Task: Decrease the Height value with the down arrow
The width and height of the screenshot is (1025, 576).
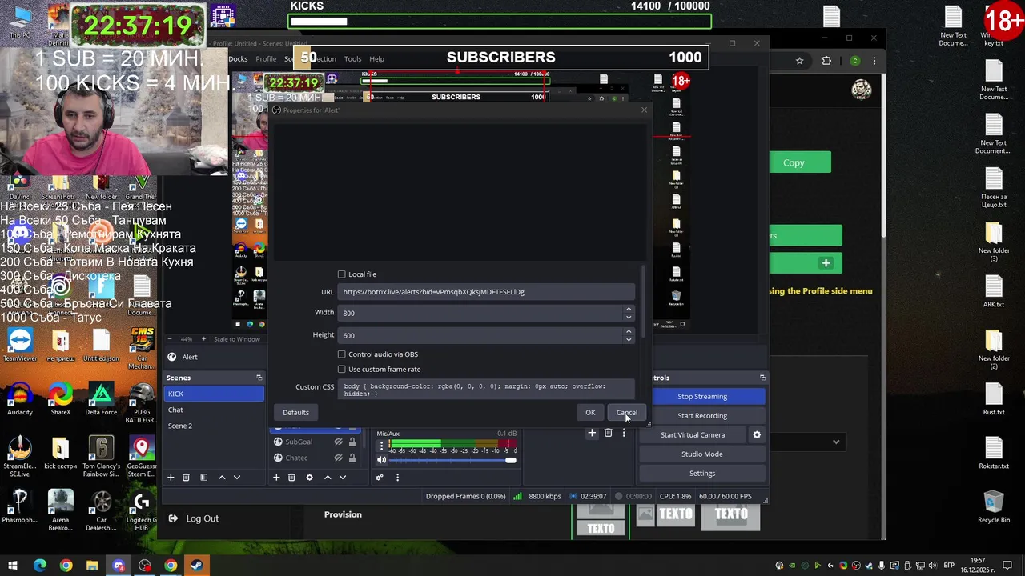Action: coord(629,339)
